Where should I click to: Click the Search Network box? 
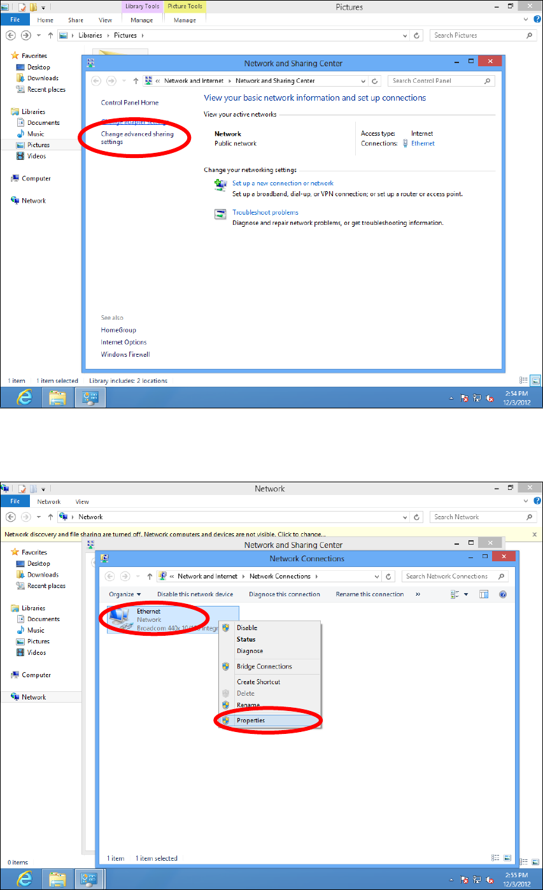pyautogui.click(x=483, y=517)
